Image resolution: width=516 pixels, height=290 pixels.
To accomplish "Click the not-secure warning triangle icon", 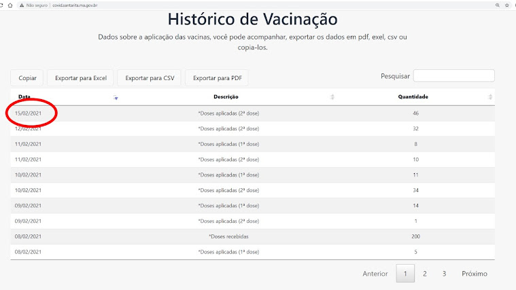I will click(22, 5).
